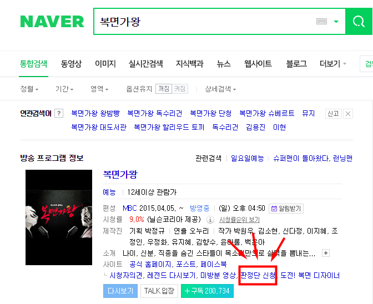This screenshot has height=304, width=373.
Task: Click the 복면가왕 program title link
Action: [x=120, y=174]
